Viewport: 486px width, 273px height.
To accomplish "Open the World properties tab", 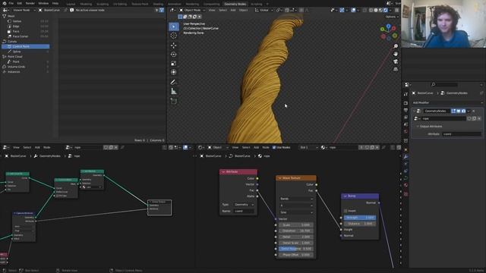I will click(406, 132).
